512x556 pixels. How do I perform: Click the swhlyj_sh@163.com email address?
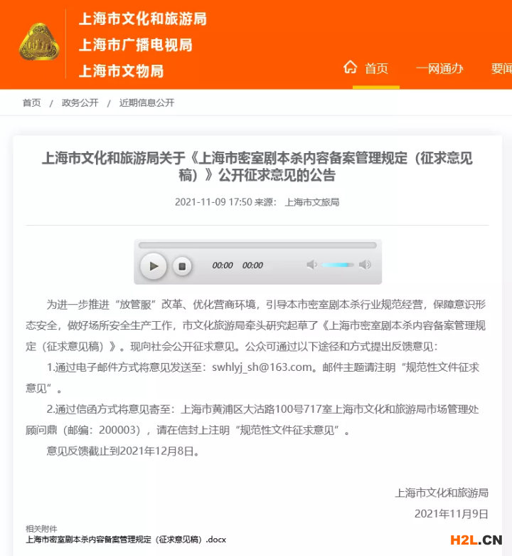tap(262, 367)
